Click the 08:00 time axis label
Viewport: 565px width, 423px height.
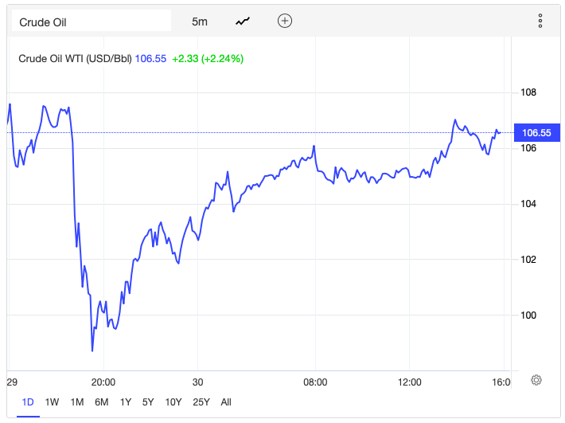(315, 382)
